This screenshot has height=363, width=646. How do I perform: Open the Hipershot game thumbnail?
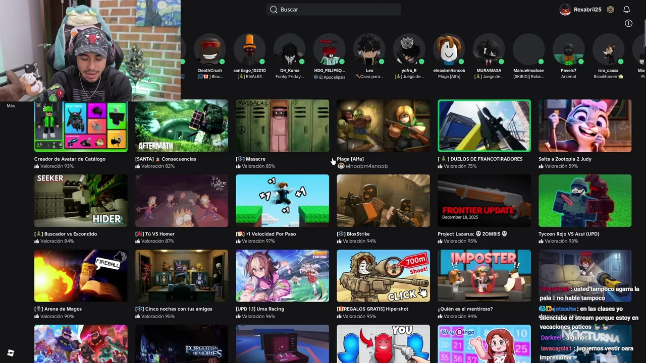pos(384,276)
